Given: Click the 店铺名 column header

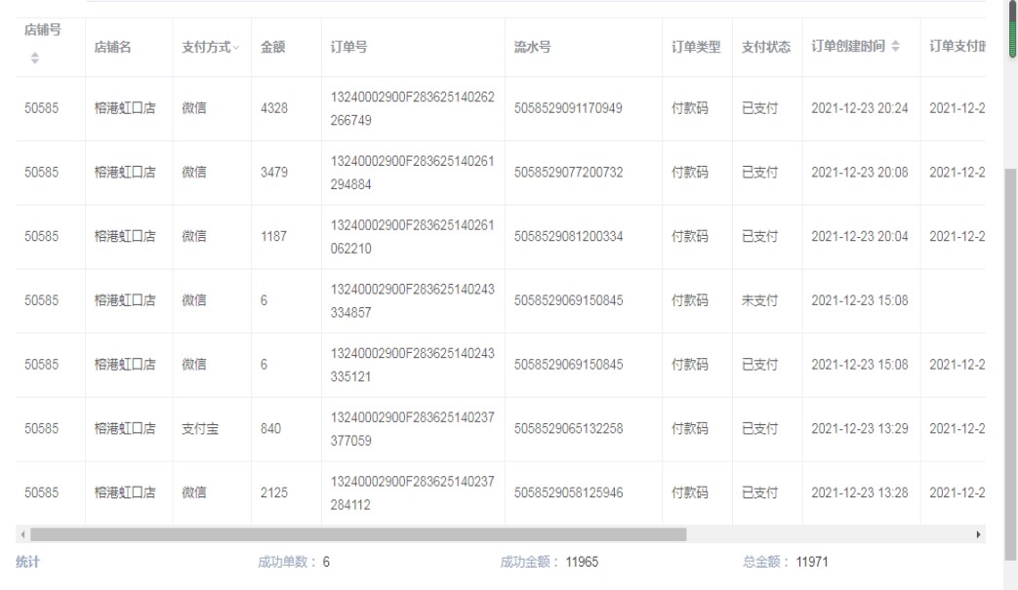Looking at the screenshot, I should [x=113, y=47].
